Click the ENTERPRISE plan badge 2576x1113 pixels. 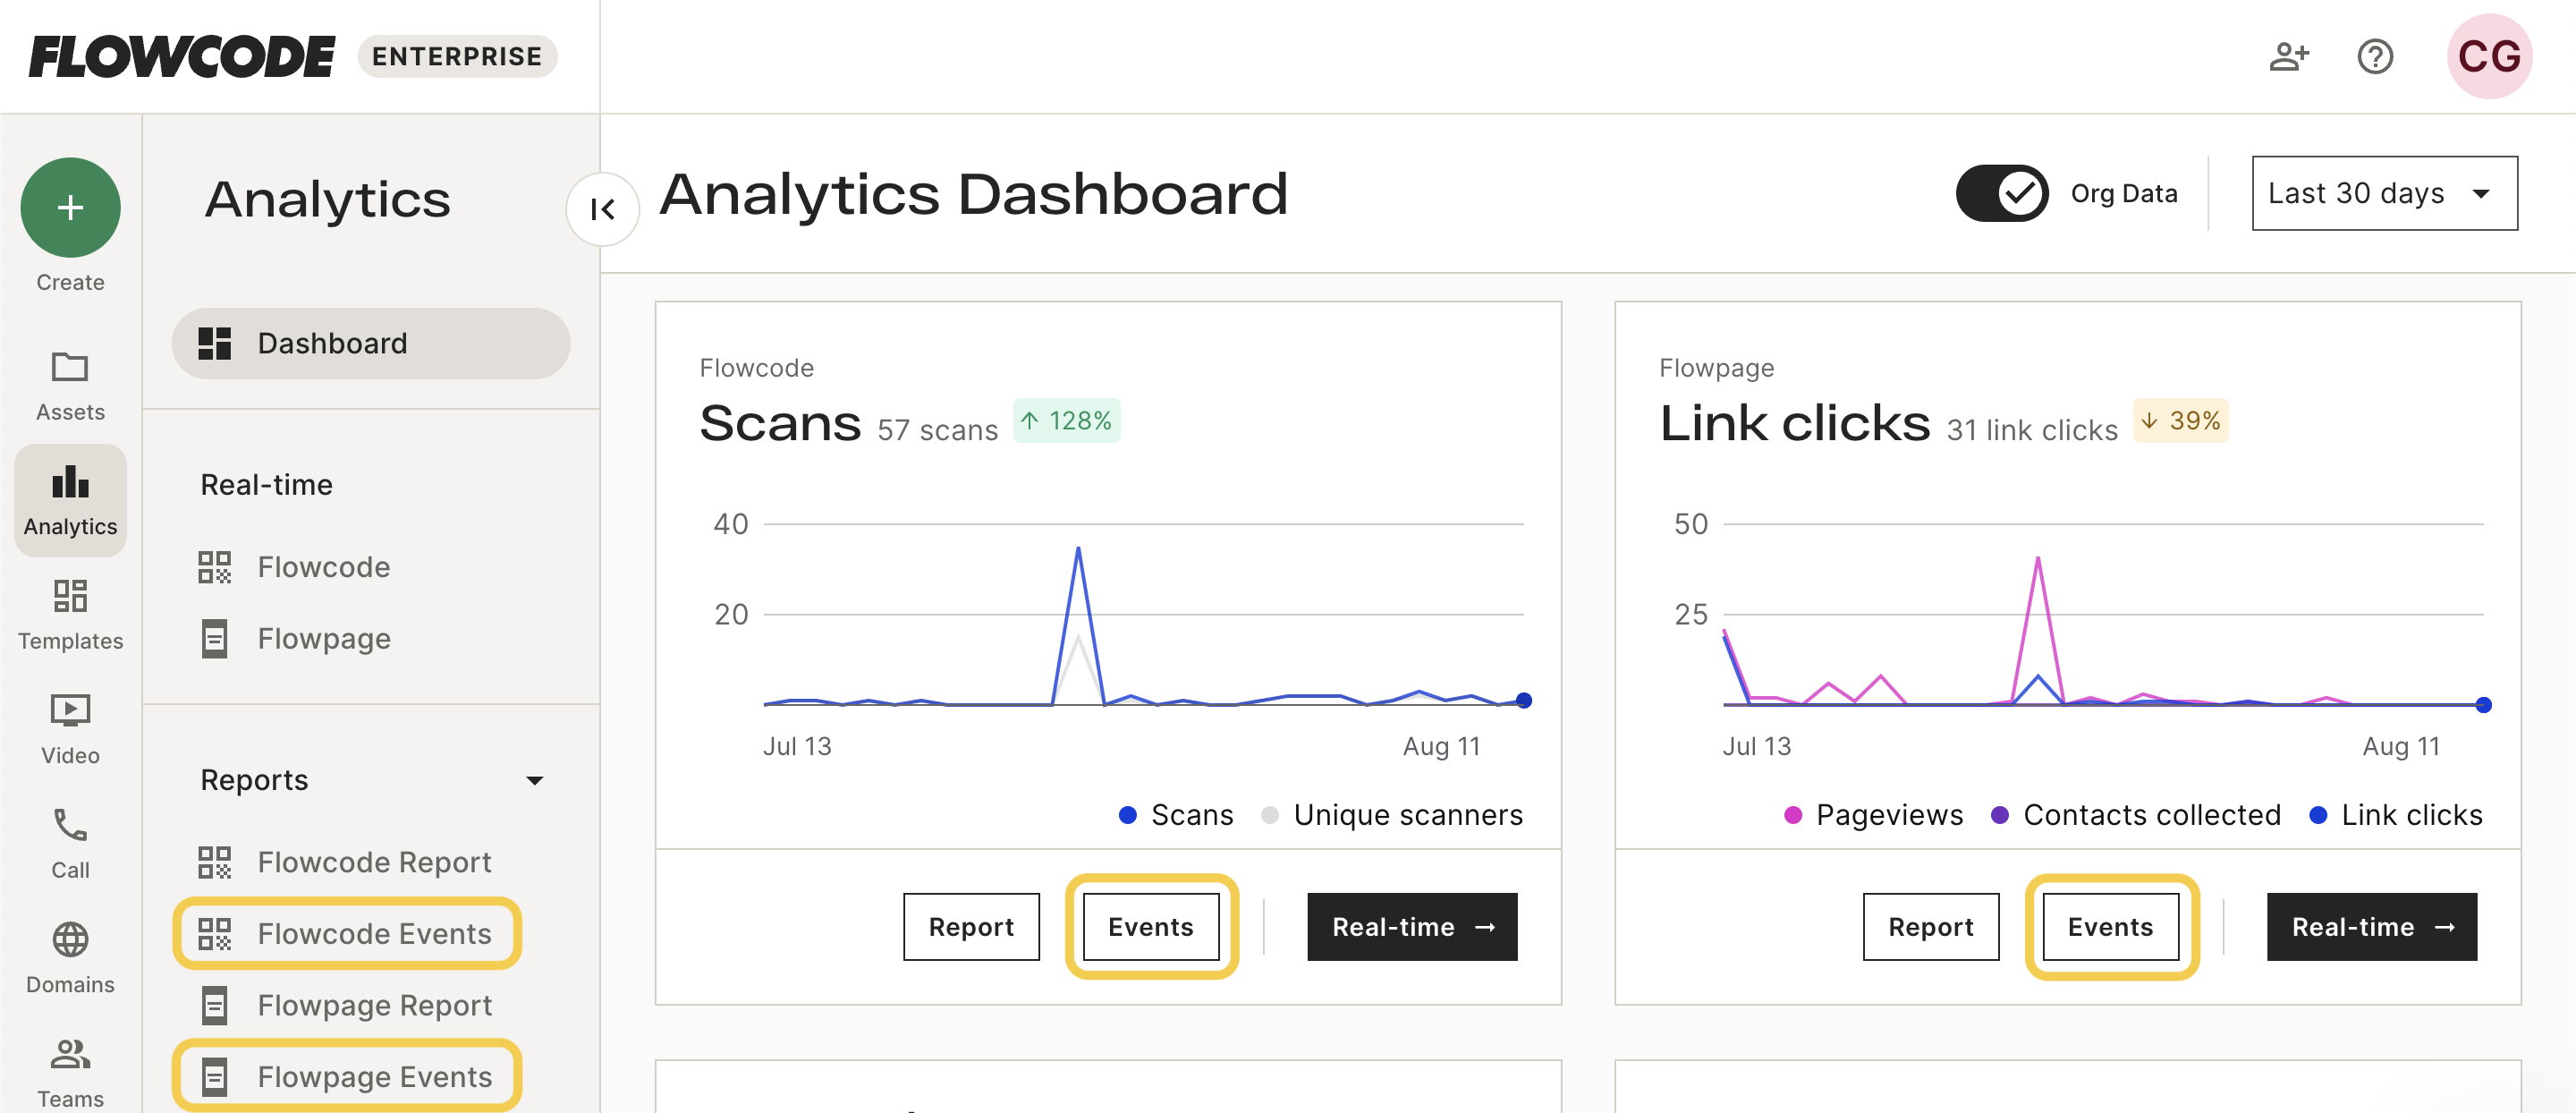tap(457, 56)
